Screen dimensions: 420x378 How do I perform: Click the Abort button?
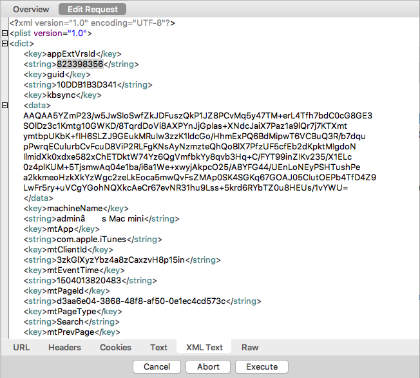[x=208, y=366]
